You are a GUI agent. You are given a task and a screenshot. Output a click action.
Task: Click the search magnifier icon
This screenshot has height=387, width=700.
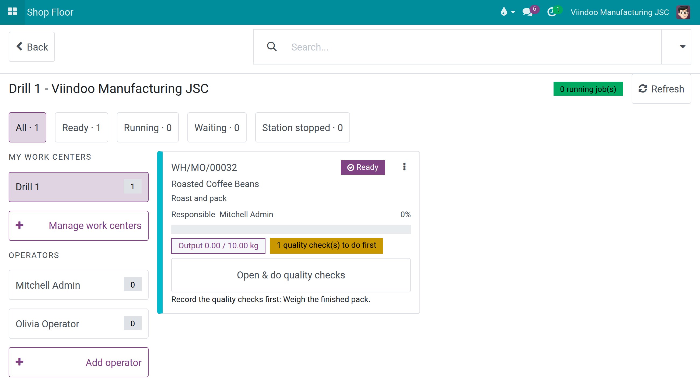pyautogui.click(x=272, y=47)
